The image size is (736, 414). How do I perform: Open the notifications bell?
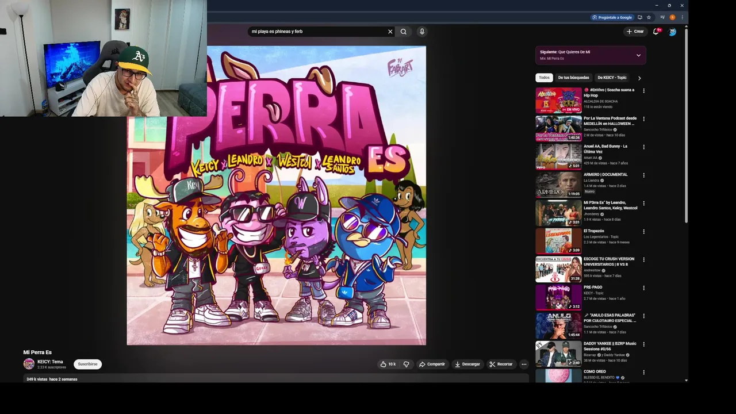pos(656,32)
